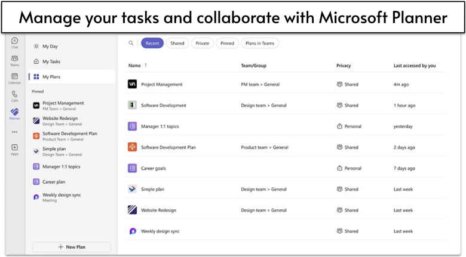Select the Pinned filter pill

(x=228, y=43)
